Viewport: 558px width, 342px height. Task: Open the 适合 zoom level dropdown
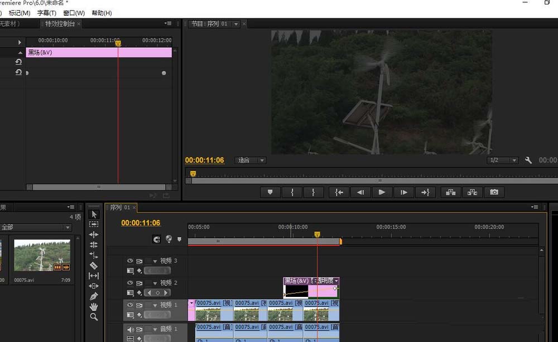(x=250, y=160)
